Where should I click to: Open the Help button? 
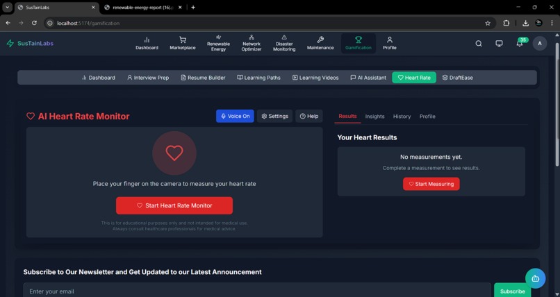309,117
